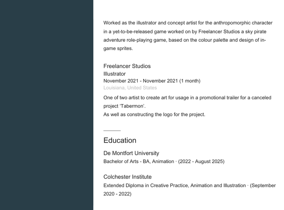Image resolution: width=284 pixels, height=210 pixels.
Task: Open the "De Montfort University" entry
Action: coord(131,153)
